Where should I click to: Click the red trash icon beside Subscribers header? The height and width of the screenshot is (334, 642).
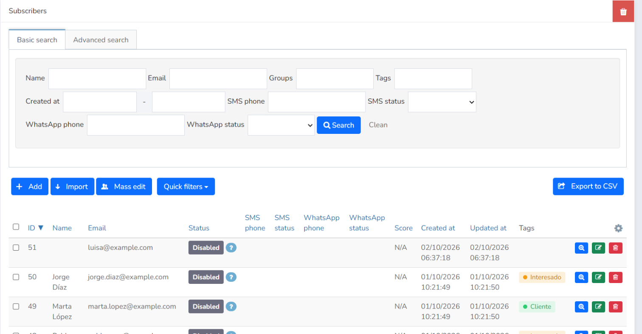pyautogui.click(x=623, y=11)
